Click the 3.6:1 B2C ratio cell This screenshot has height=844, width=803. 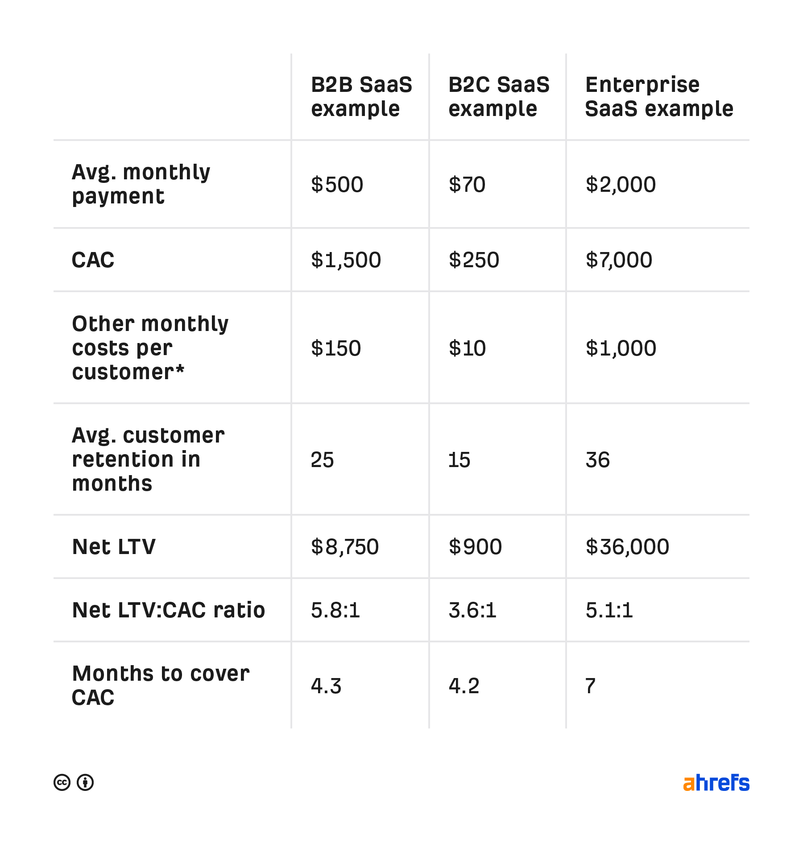tap(472, 610)
